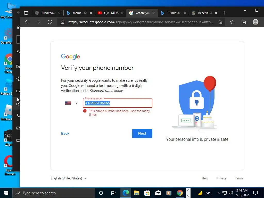
Task: Open the tab actions menu icon
Action: click(x=26, y=13)
